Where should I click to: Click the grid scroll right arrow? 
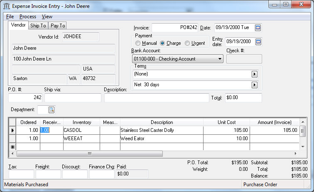pyautogui.click(x=296, y=153)
